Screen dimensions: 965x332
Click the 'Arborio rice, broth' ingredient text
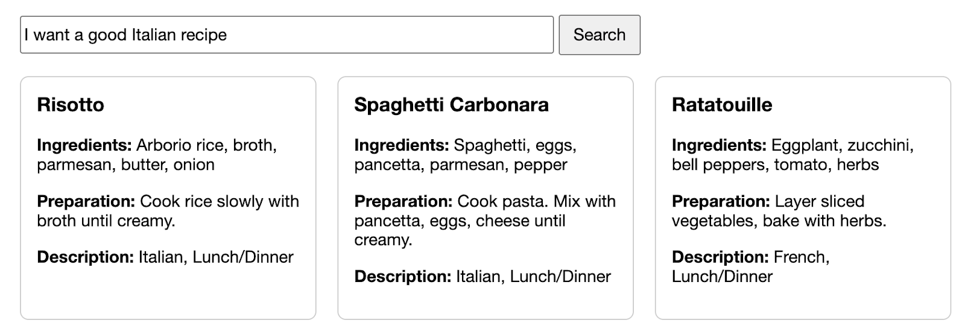[x=206, y=145]
